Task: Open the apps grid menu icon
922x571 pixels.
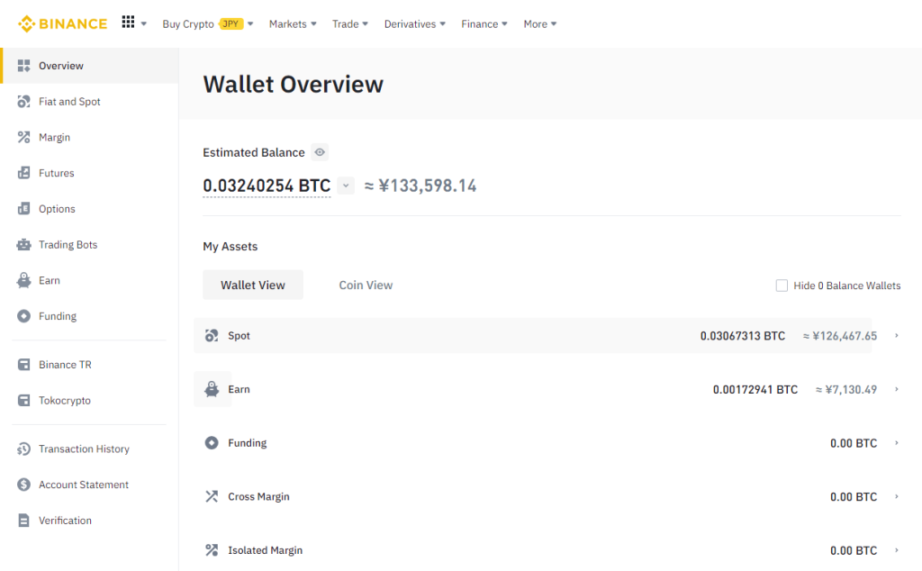Action: tap(128, 23)
